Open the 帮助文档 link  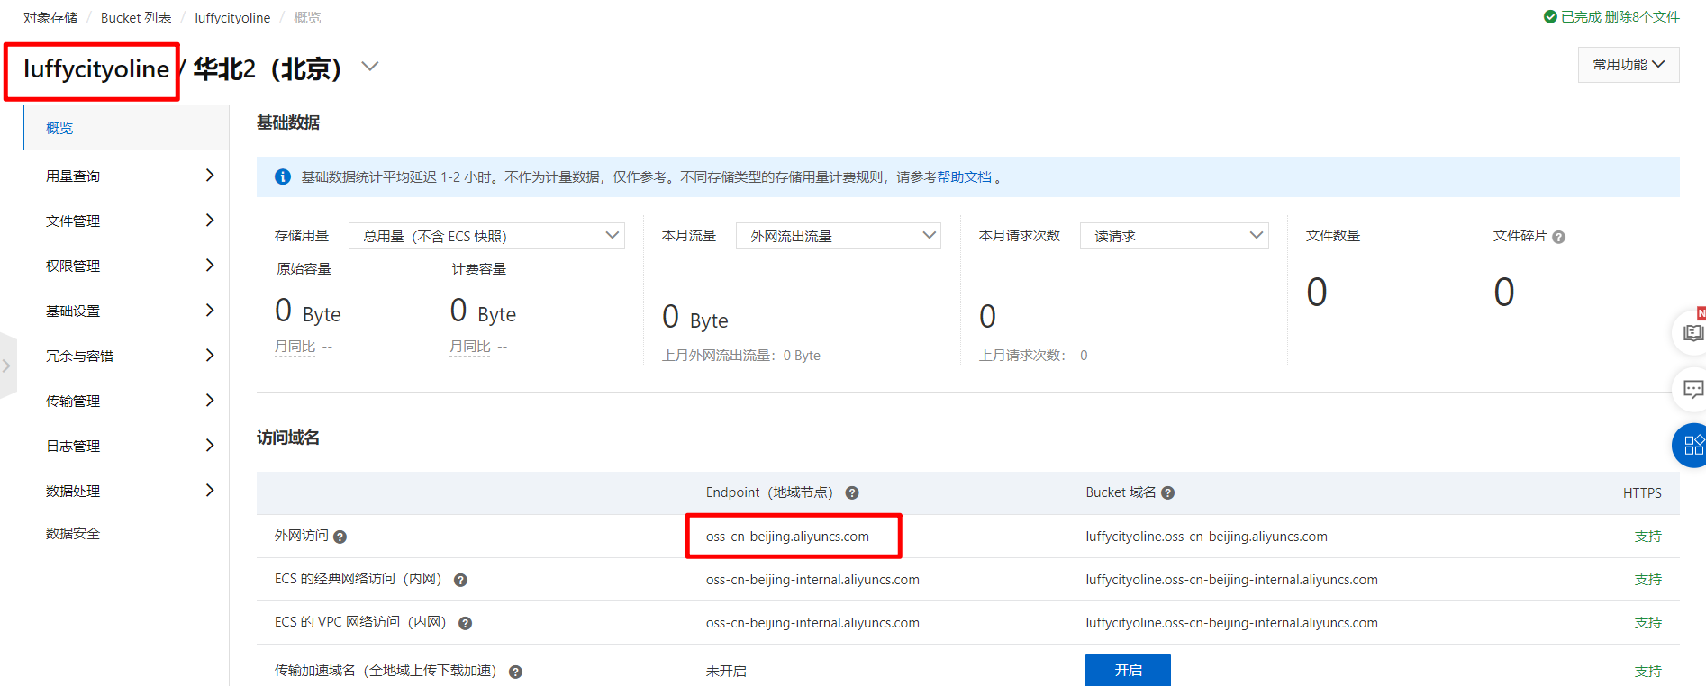[x=964, y=177]
